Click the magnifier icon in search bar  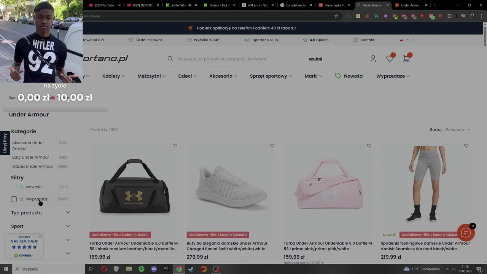click(x=170, y=59)
